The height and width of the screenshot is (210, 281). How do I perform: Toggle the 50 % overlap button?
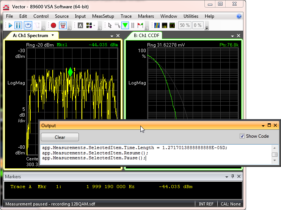coord(185,25)
